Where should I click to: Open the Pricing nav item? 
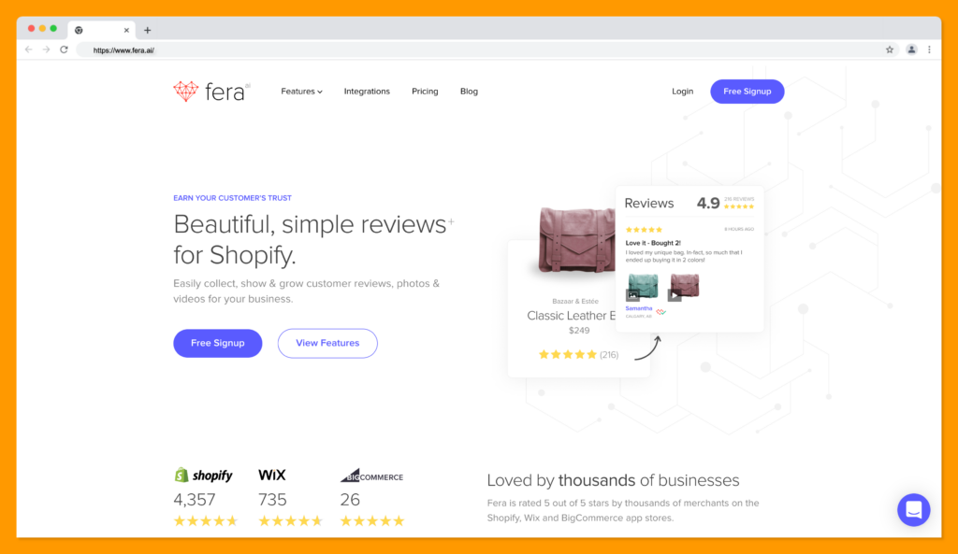(425, 92)
